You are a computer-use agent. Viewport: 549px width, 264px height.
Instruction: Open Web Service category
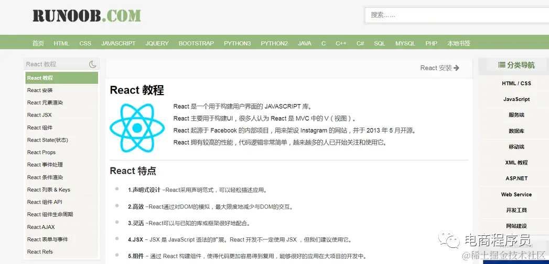(516, 194)
